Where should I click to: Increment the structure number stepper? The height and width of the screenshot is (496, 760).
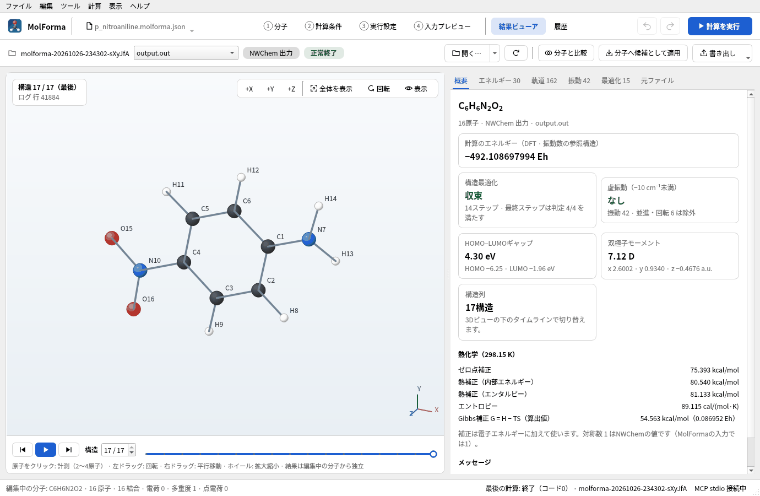point(132,447)
